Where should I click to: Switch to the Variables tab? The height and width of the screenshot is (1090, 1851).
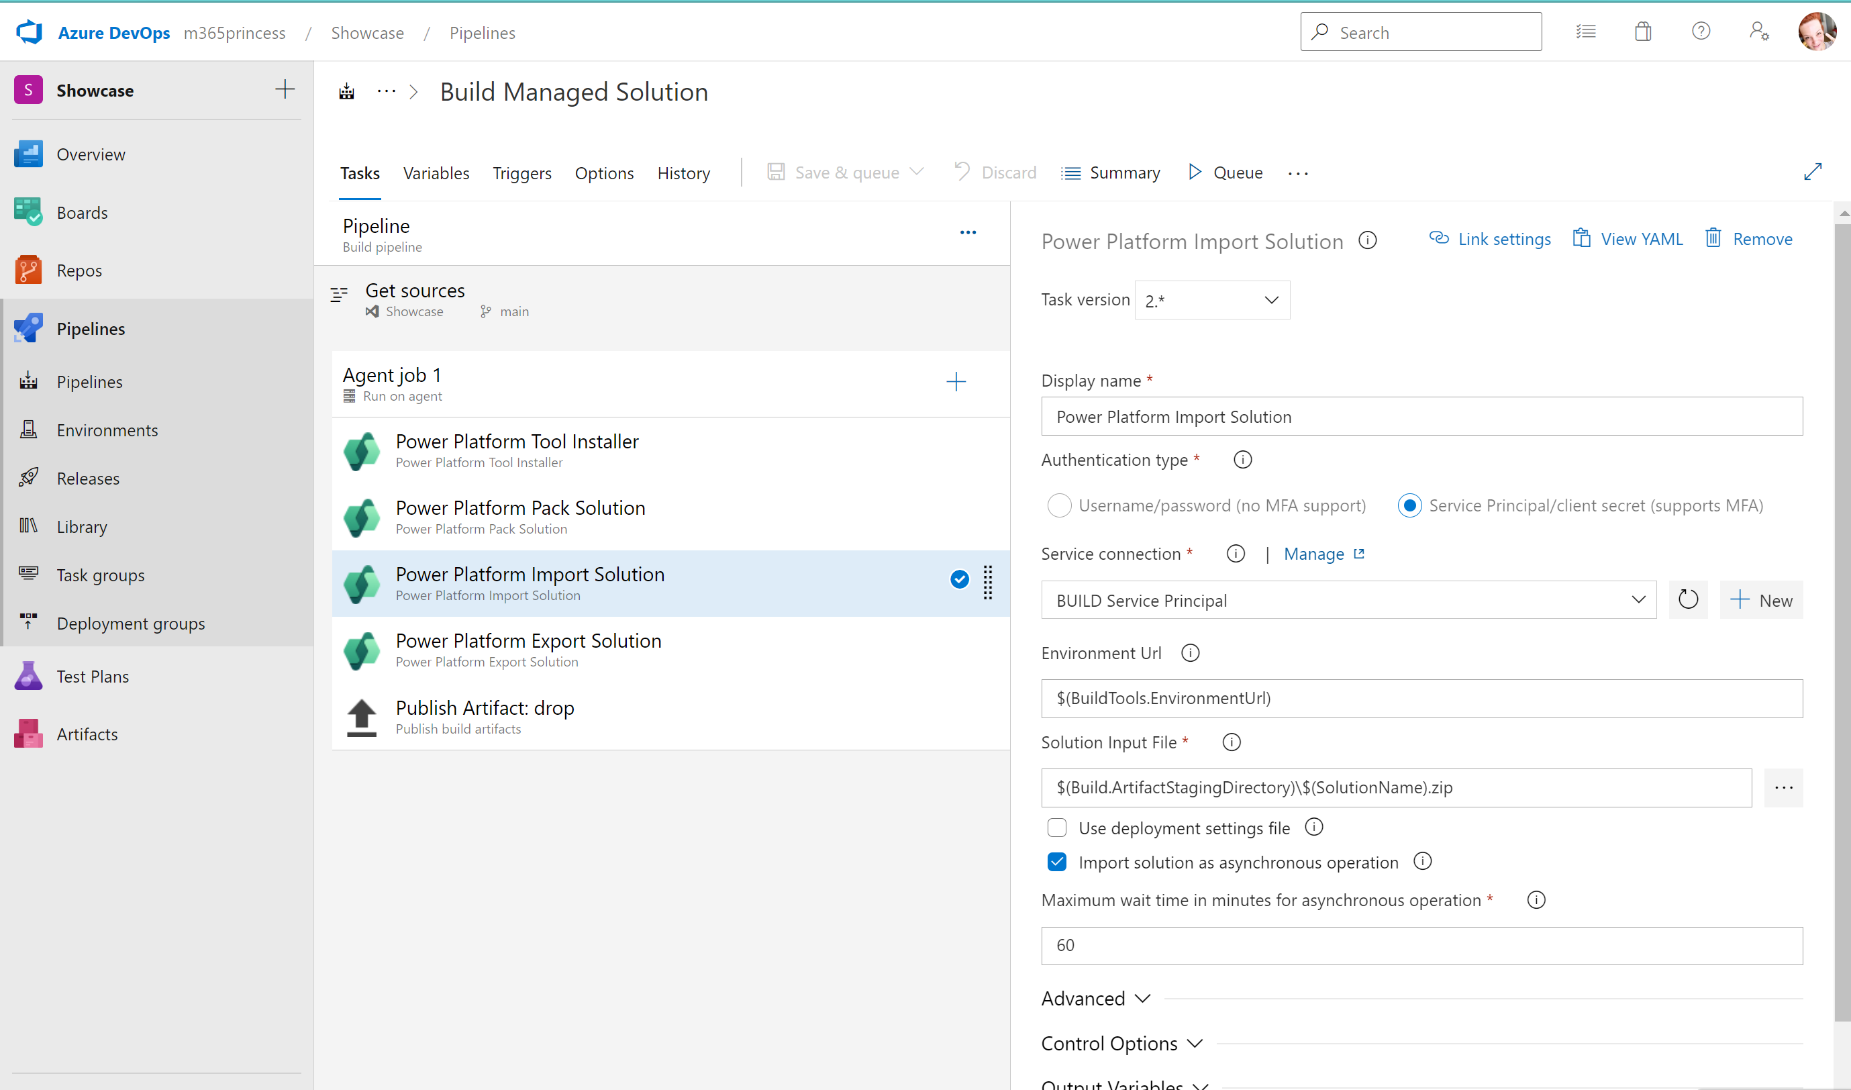[436, 173]
